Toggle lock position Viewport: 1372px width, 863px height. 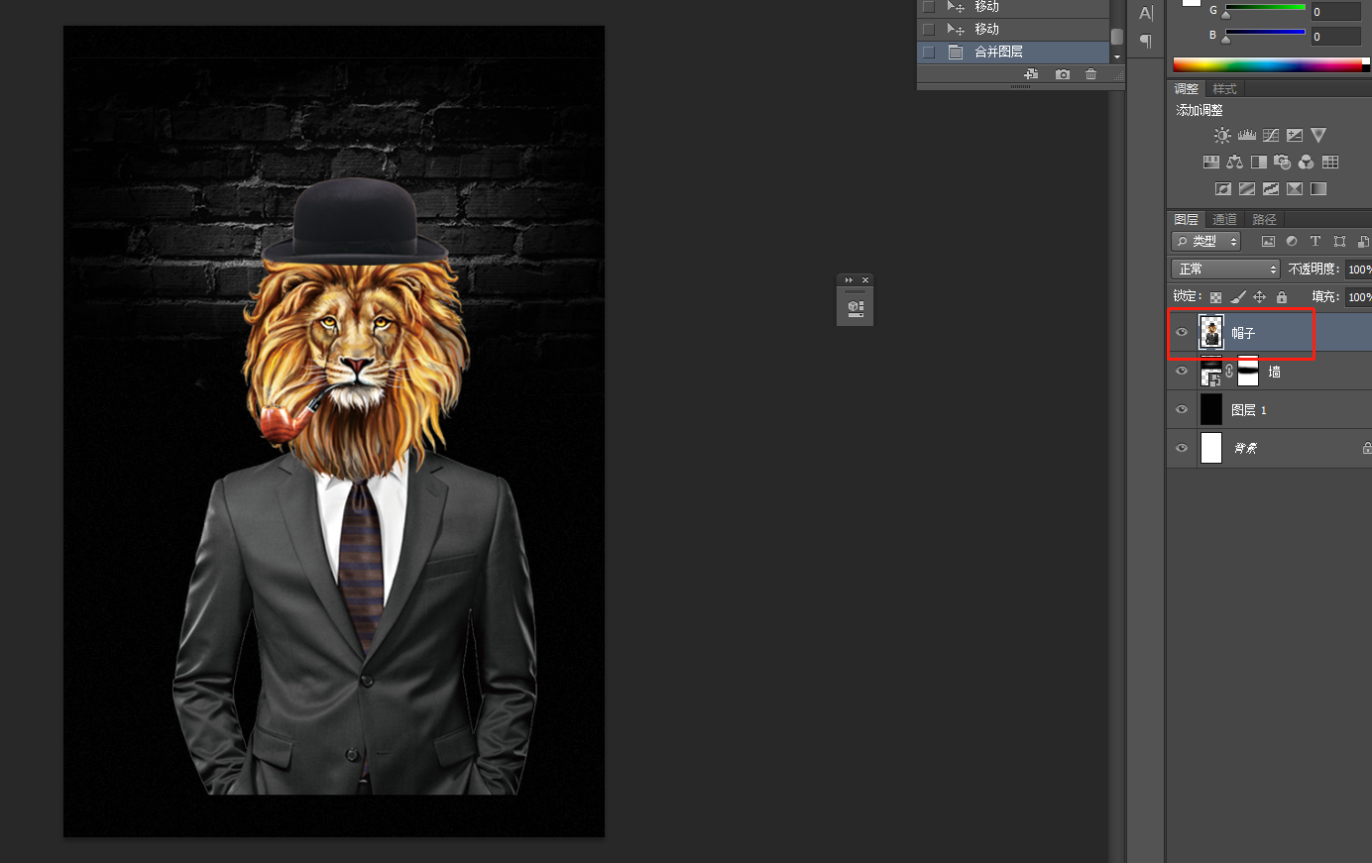pyautogui.click(x=1259, y=297)
